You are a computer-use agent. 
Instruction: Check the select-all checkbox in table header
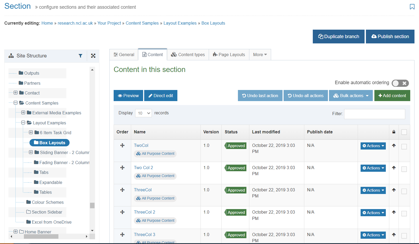coord(404,132)
